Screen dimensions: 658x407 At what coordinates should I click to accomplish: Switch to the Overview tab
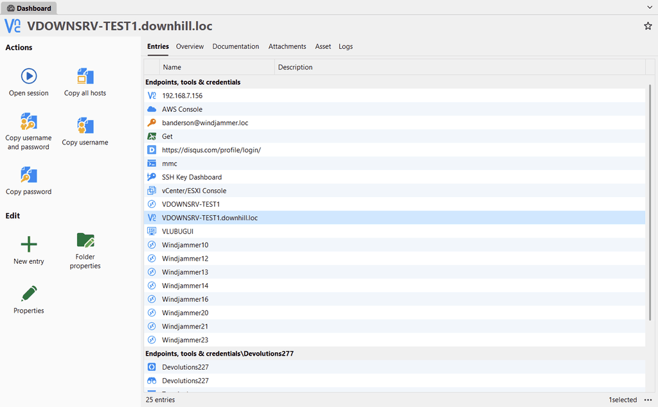(190, 46)
